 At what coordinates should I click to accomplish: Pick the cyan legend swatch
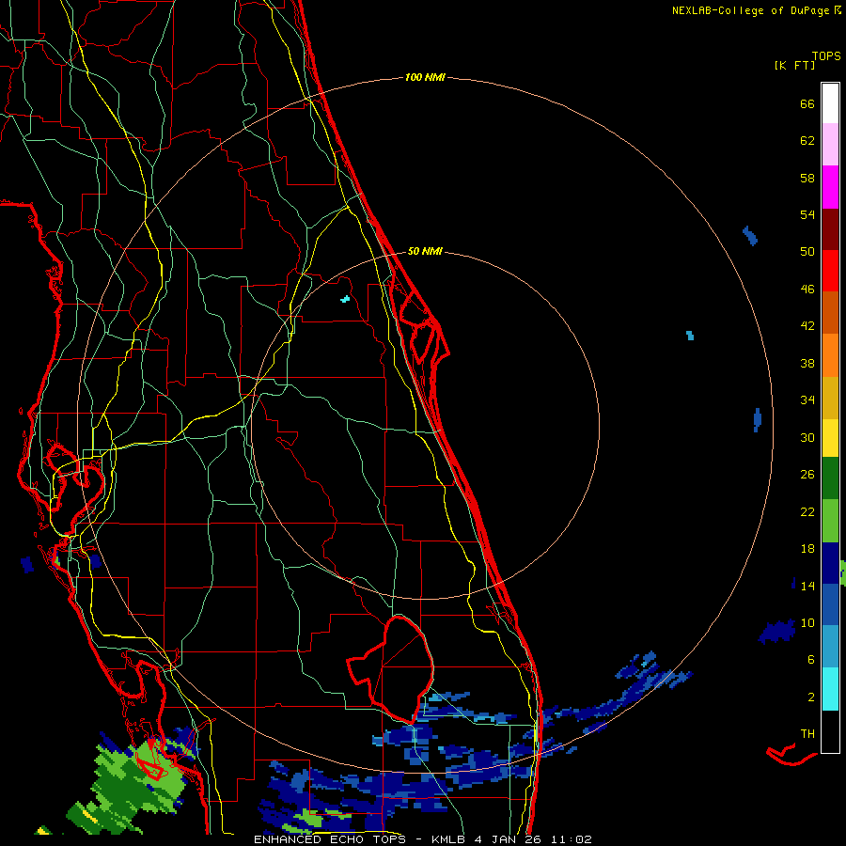click(x=830, y=689)
